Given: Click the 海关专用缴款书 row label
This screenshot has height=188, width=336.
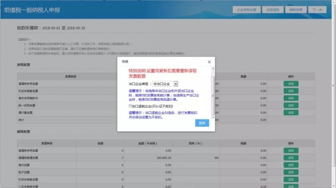Looking at the screenshot, I should (28, 98).
